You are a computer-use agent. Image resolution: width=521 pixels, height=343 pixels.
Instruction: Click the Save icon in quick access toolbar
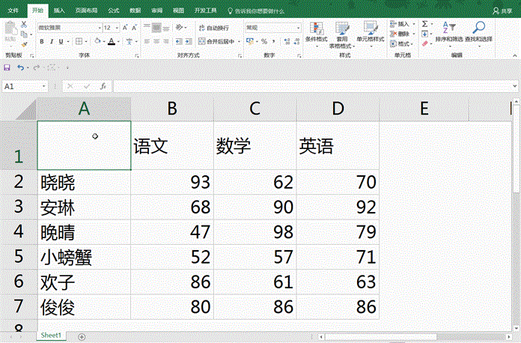[7, 67]
